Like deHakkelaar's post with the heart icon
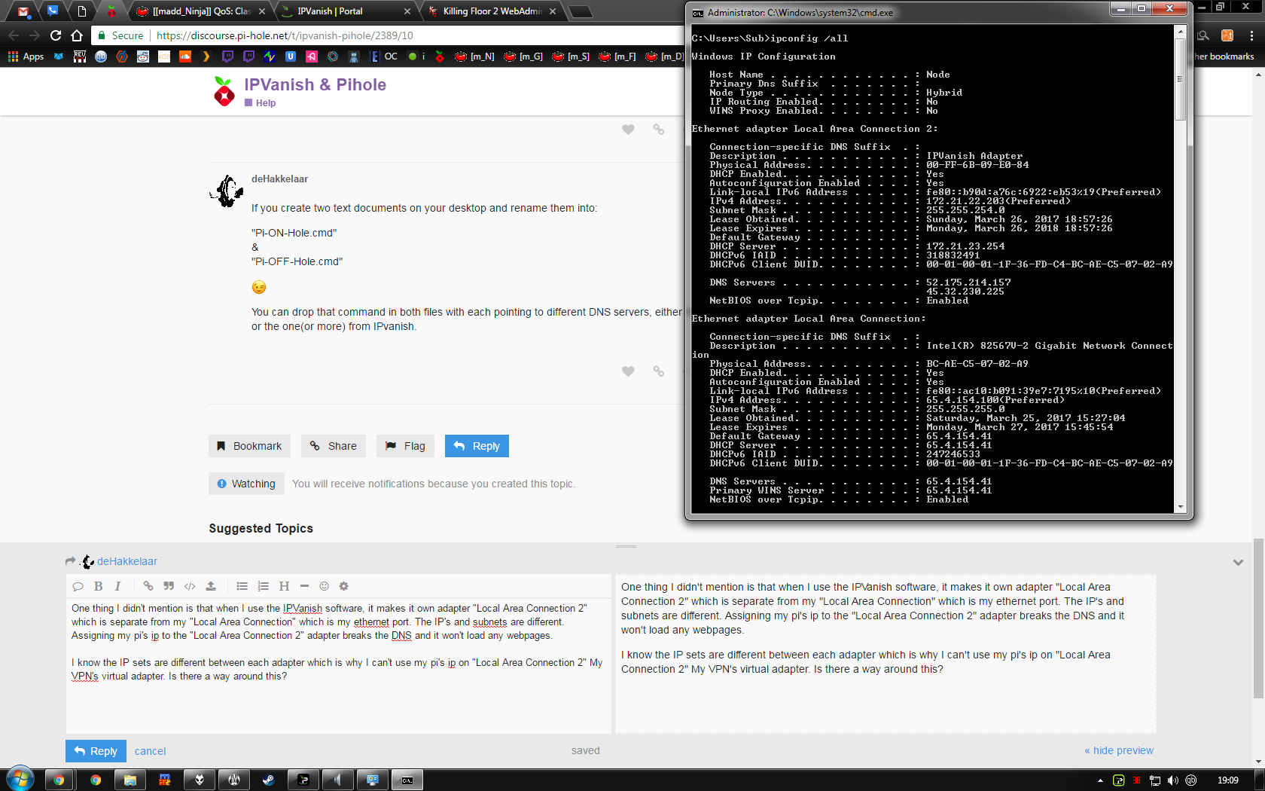 pyautogui.click(x=628, y=371)
